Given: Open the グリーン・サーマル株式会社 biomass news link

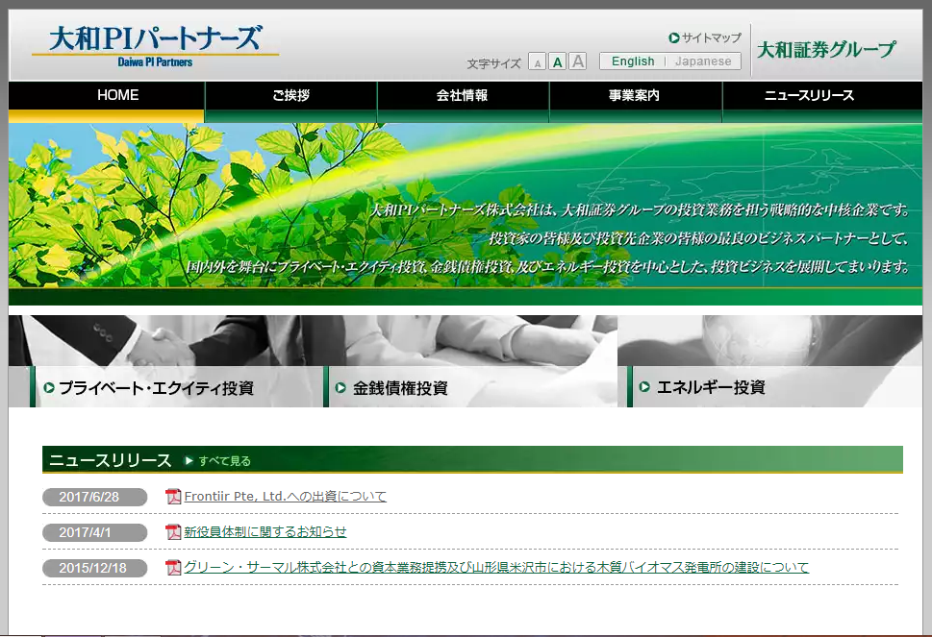Looking at the screenshot, I should click(496, 568).
